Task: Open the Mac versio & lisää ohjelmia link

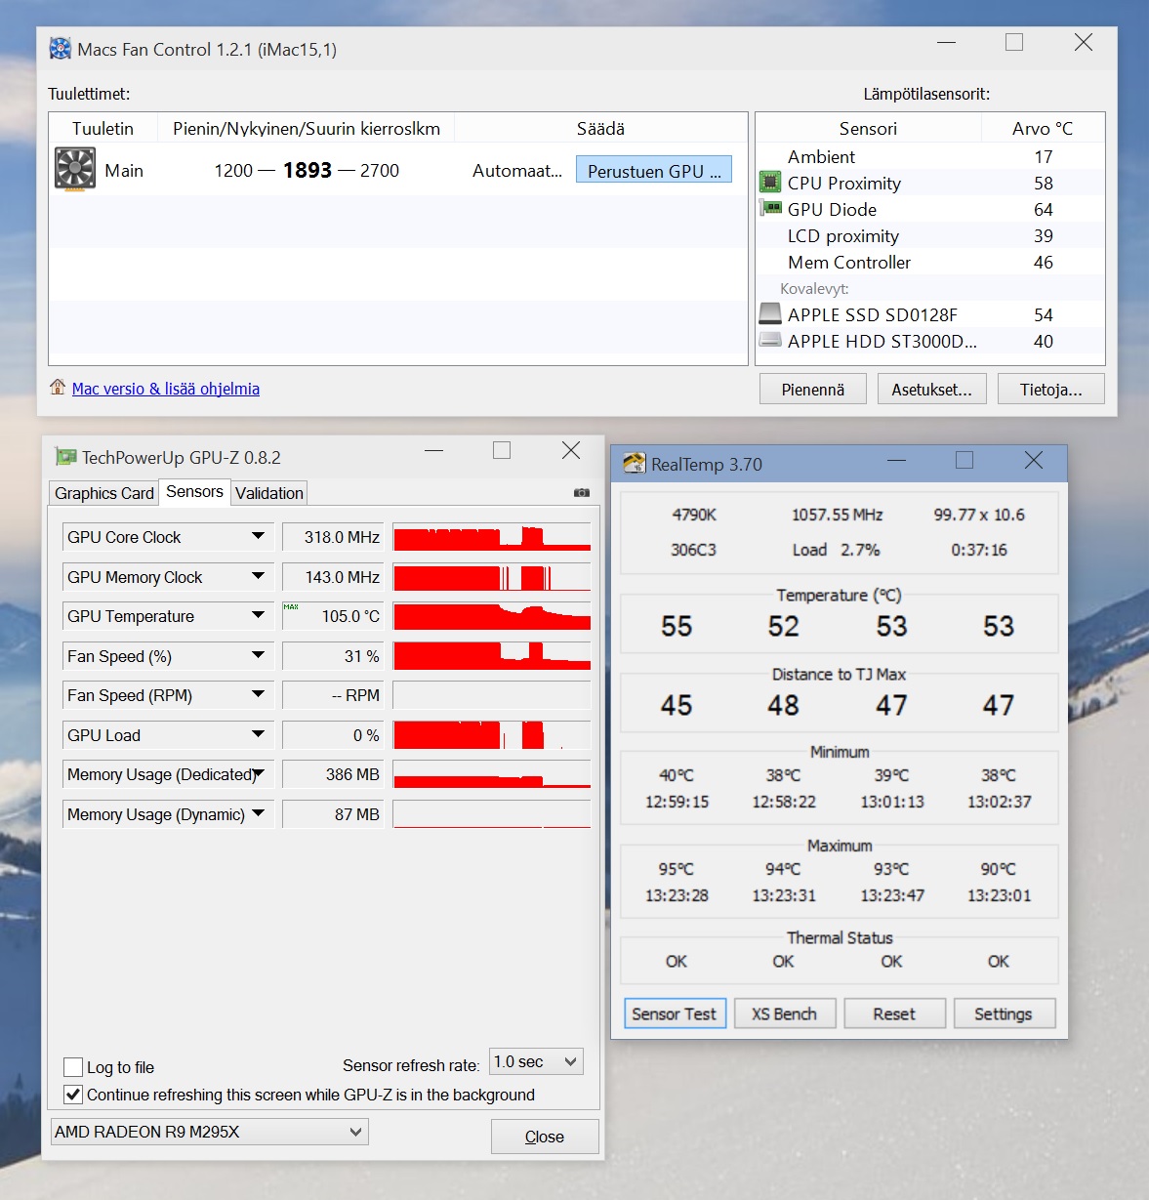Action: pyautogui.click(x=166, y=389)
